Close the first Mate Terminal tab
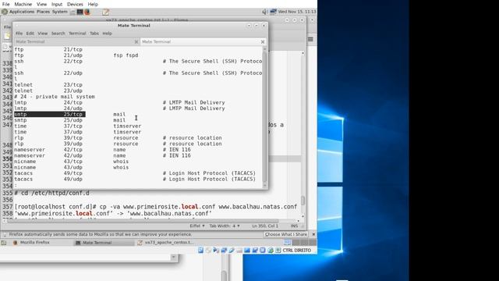The image size is (499, 281). tap(136, 41)
